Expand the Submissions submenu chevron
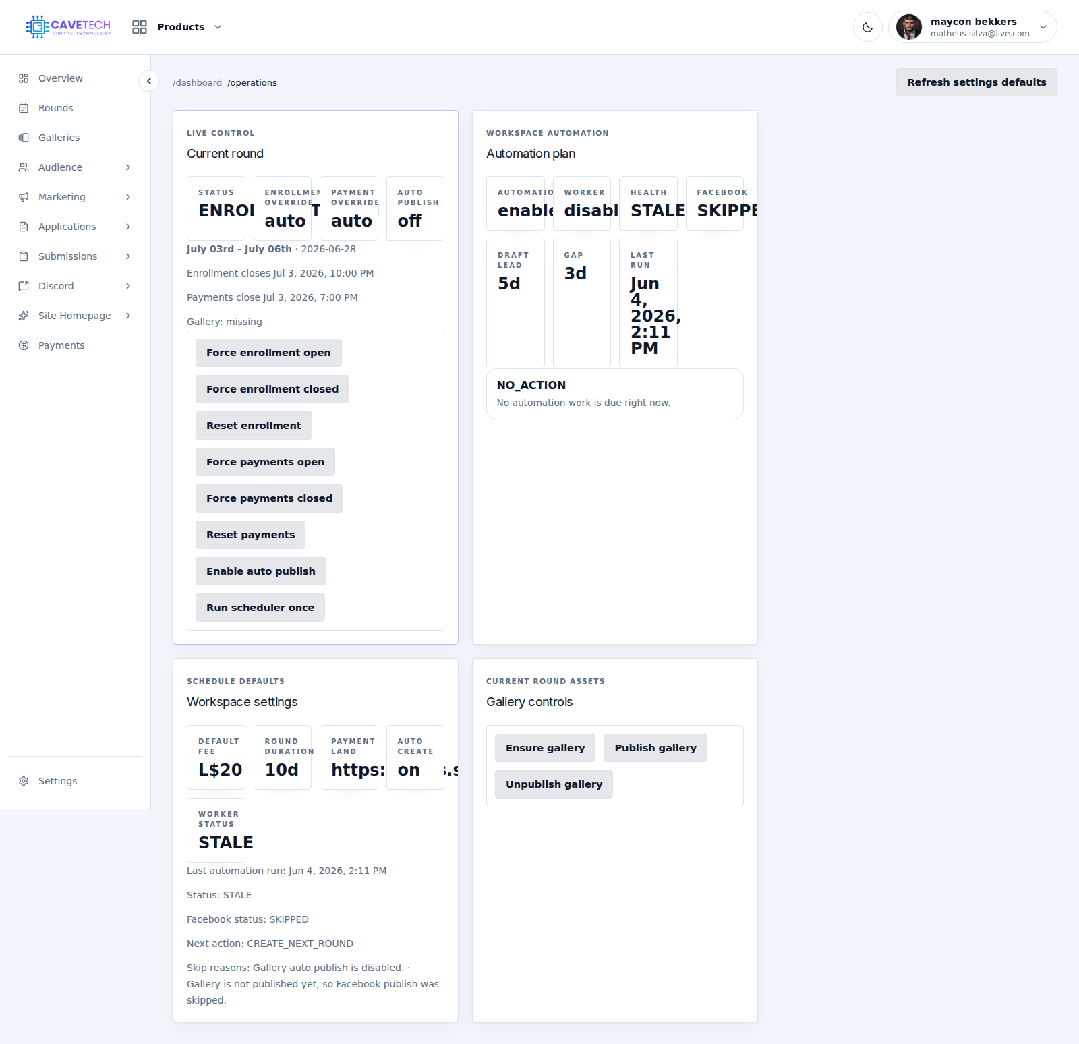This screenshot has width=1079, height=1044. [128, 256]
